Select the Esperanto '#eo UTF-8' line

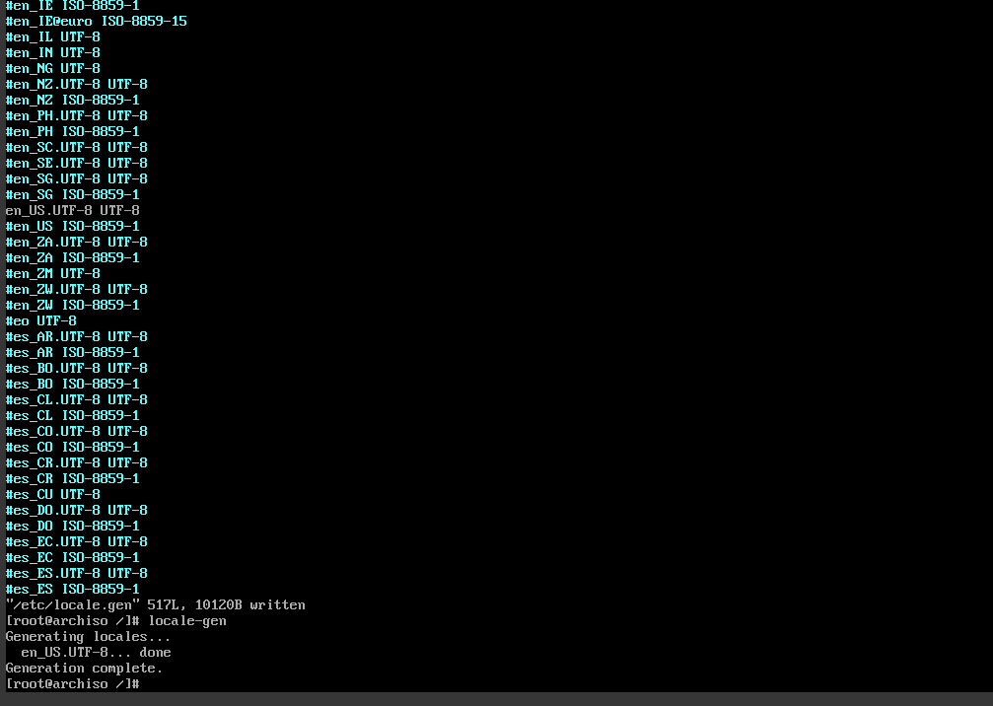tap(41, 321)
